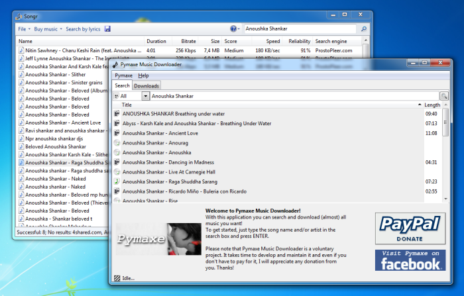This screenshot has height=296, width=464.
Task: Open the Songr File dropdown menu
Action: tap(24, 29)
